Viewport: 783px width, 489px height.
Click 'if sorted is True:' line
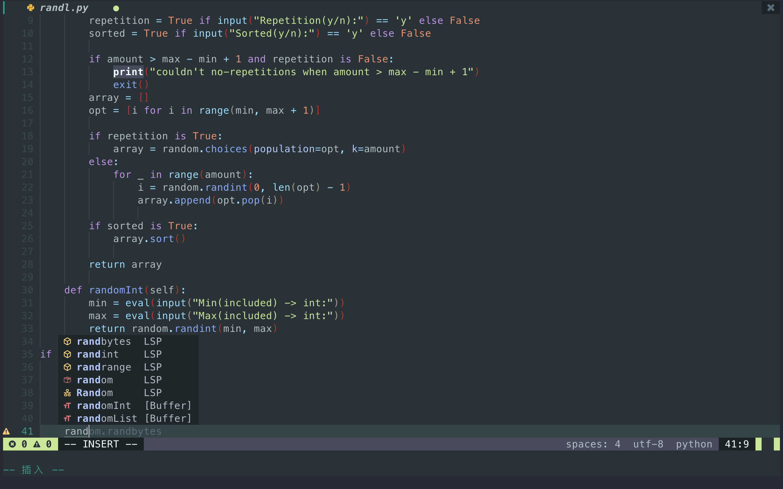(x=143, y=226)
